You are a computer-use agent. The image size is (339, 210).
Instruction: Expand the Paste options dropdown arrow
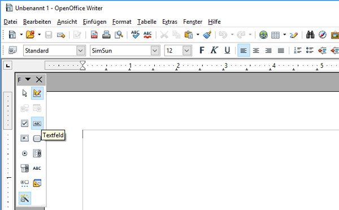point(198,35)
